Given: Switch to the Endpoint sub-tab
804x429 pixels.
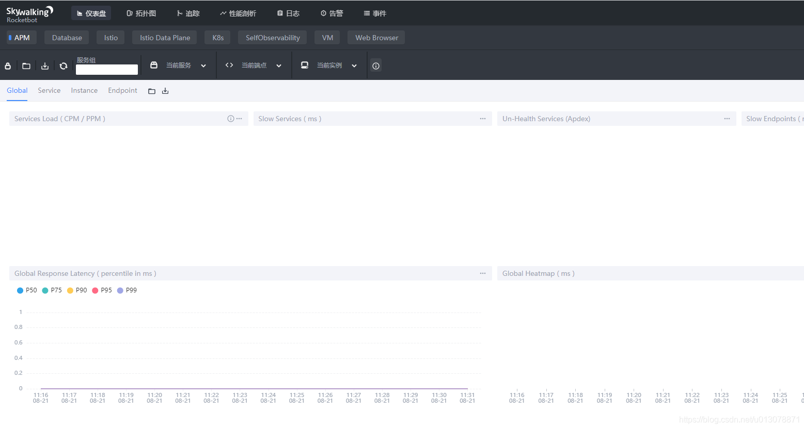Looking at the screenshot, I should click(x=122, y=90).
